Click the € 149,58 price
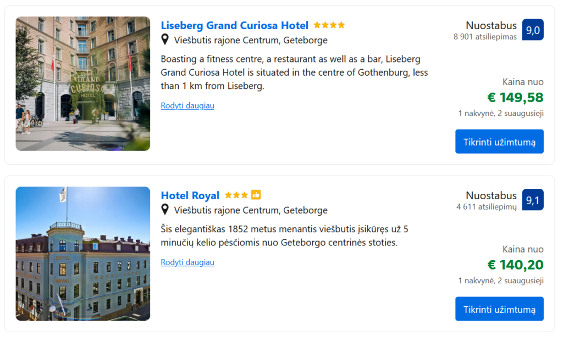 pos(515,98)
